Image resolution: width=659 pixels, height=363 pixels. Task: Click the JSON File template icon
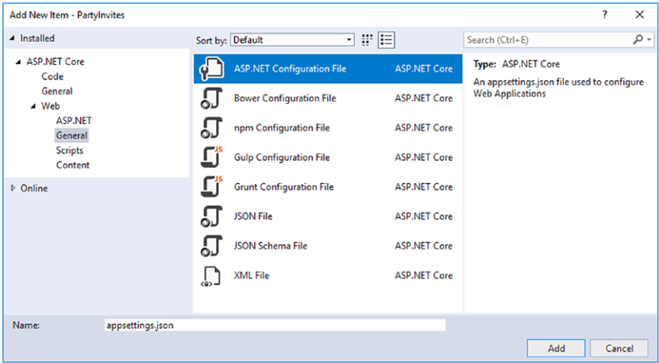click(x=210, y=216)
